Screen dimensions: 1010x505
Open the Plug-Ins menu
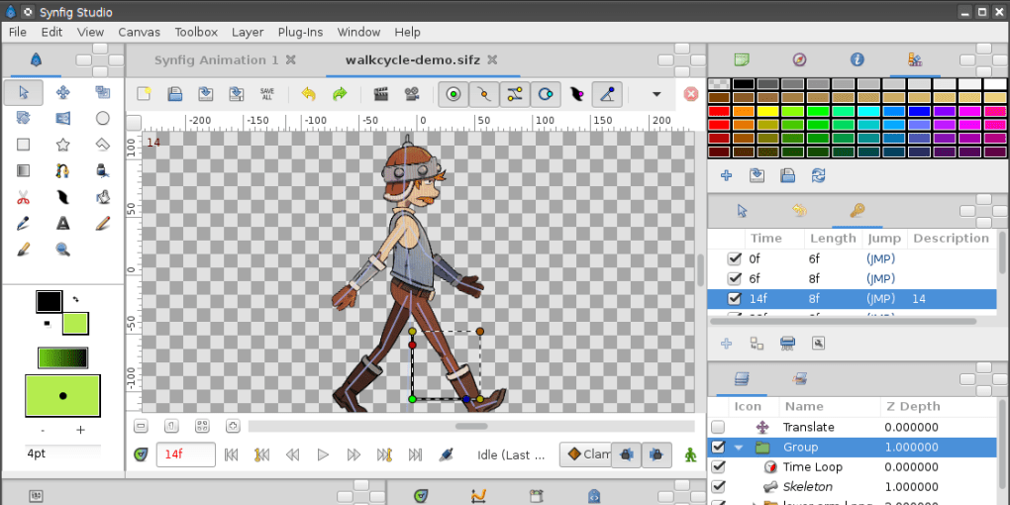[x=300, y=32]
